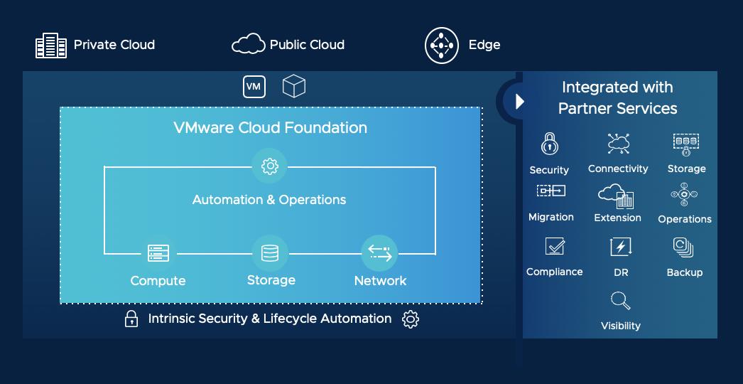This screenshot has width=743, height=384.
Task: Expand the Partner Services panel arrow
Action: click(519, 101)
